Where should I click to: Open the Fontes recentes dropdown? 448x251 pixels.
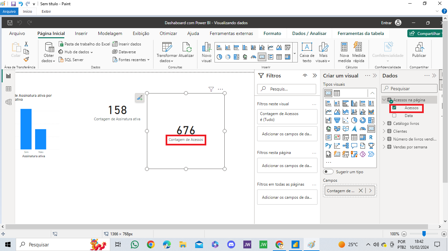131,60
